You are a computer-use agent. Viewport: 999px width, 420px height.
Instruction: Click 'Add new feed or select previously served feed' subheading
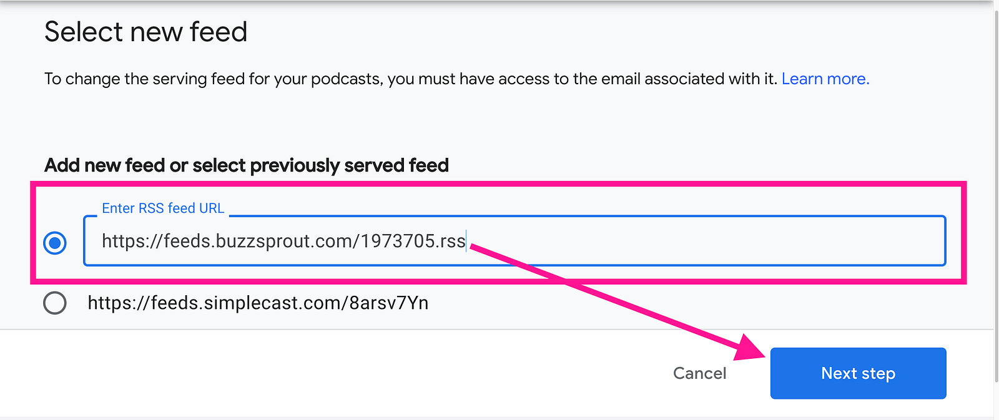[x=247, y=165]
